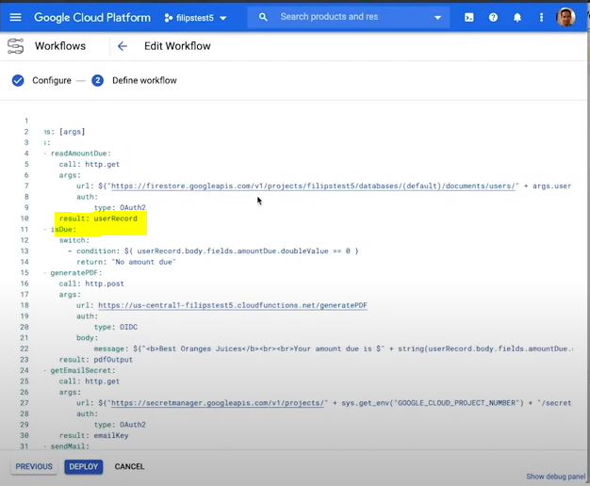
Task: Click Cancel to discard workflow edits
Action: click(x=129, y=467)
